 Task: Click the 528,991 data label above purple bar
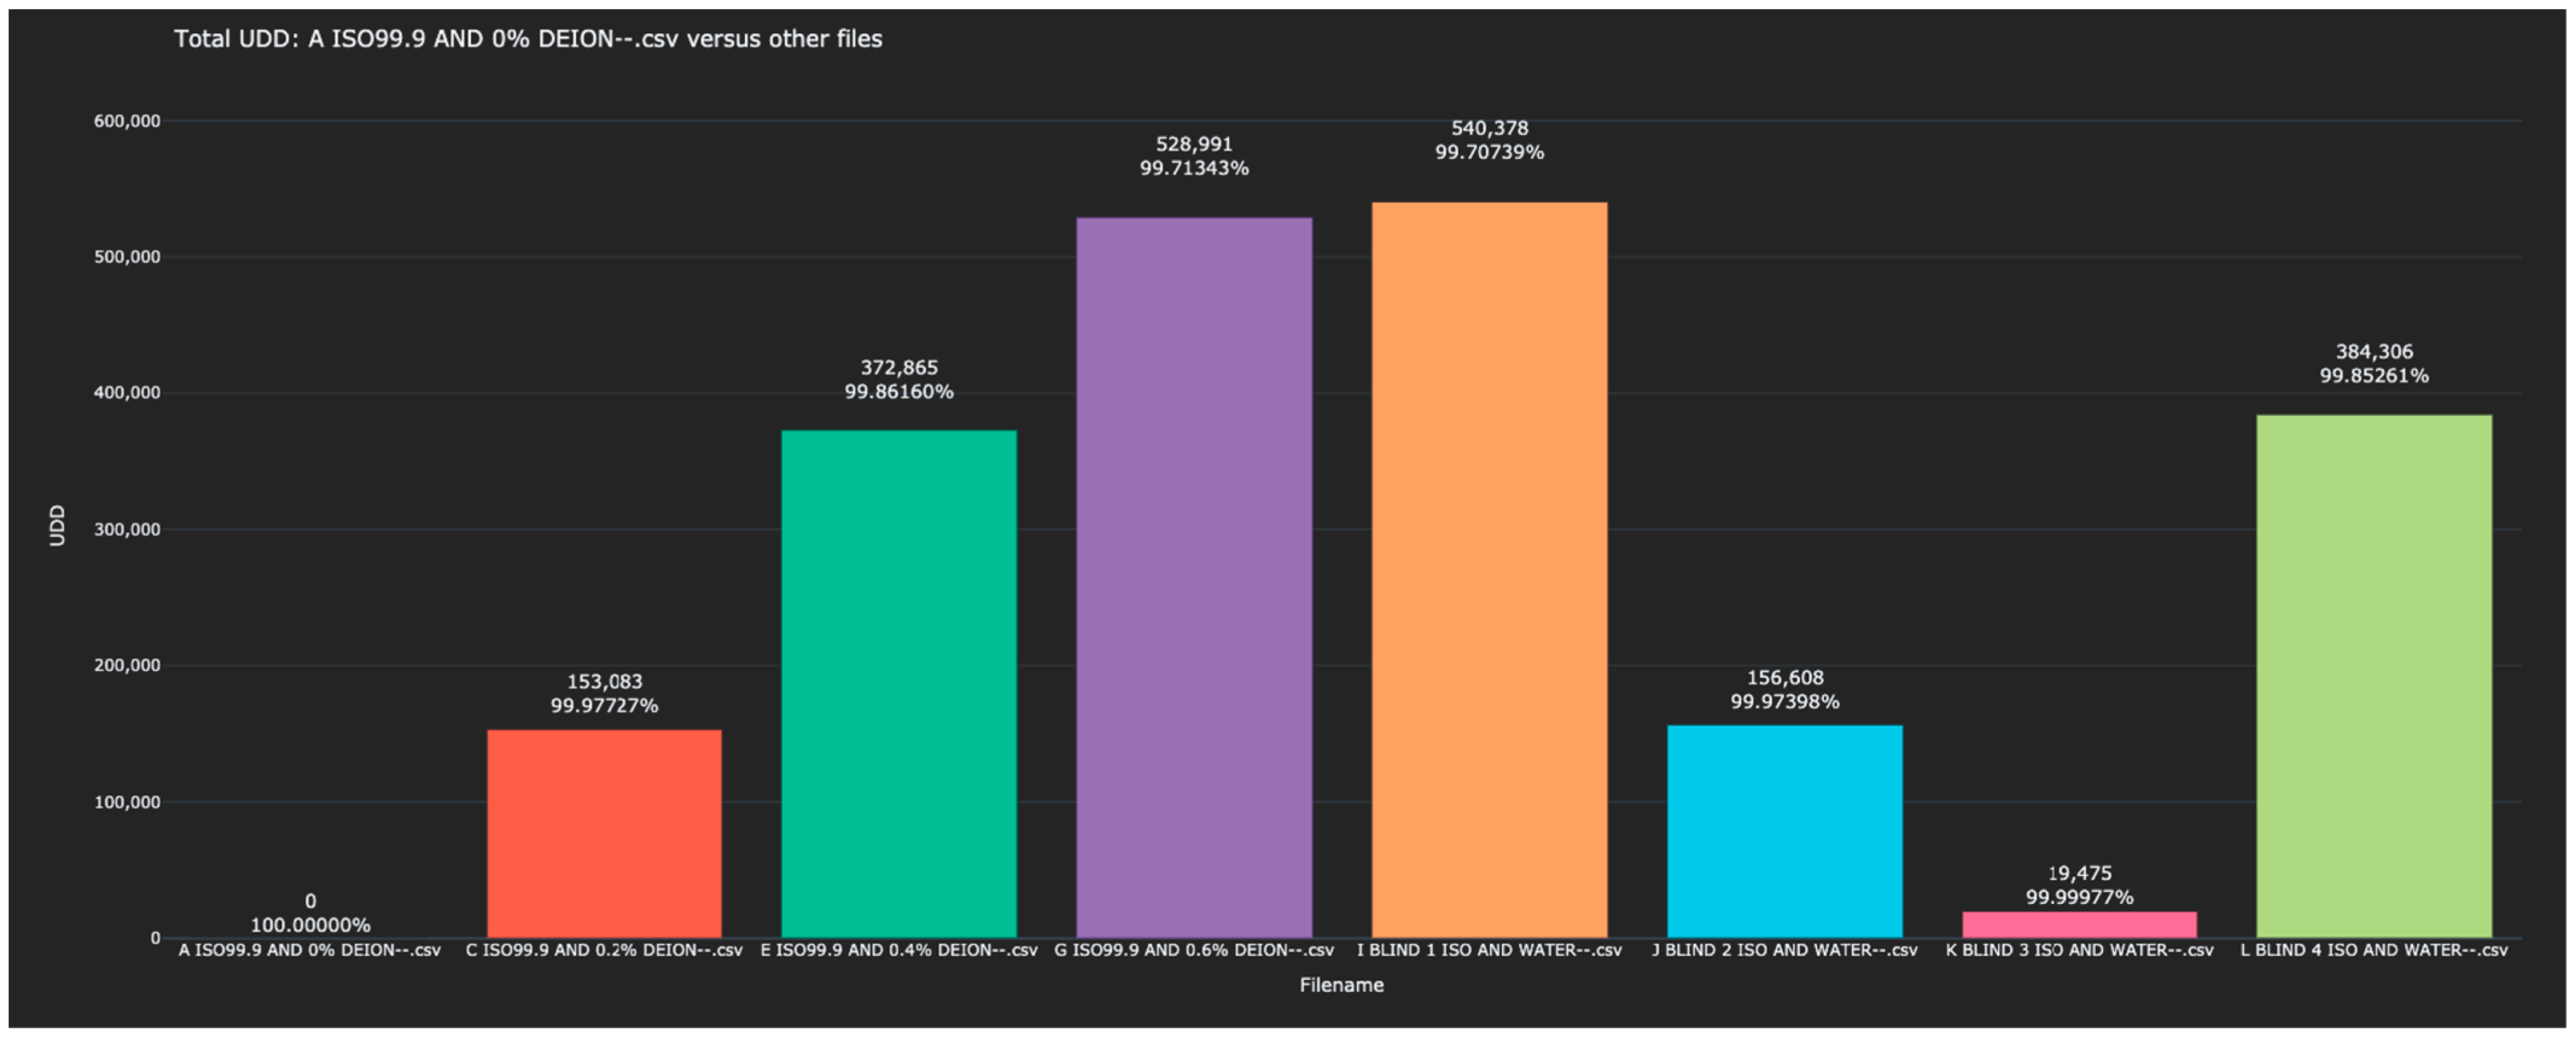[x=1193, y=144]
